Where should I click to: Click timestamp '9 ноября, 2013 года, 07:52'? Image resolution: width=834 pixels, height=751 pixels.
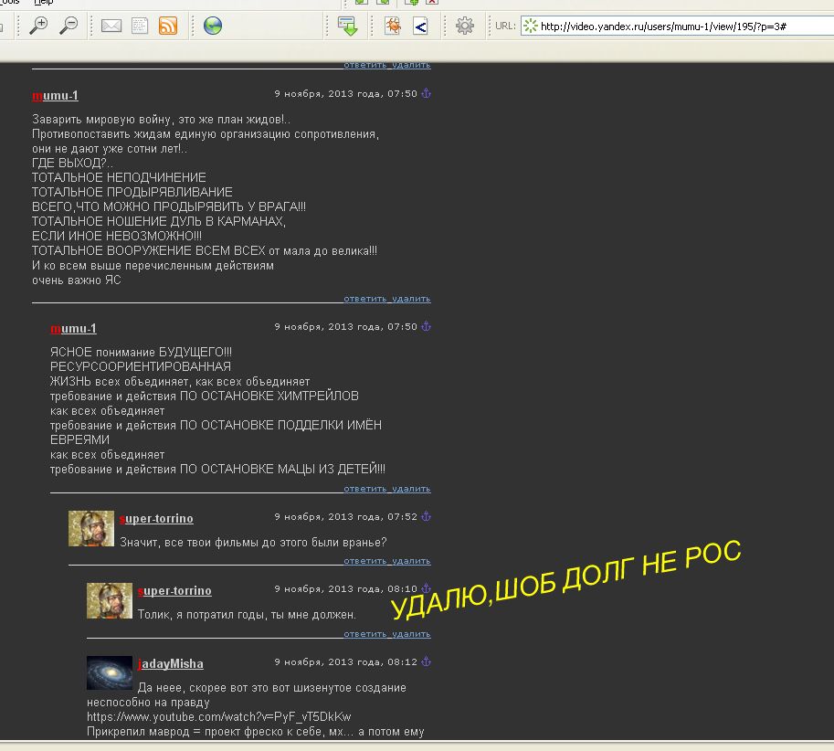[345, 516]
